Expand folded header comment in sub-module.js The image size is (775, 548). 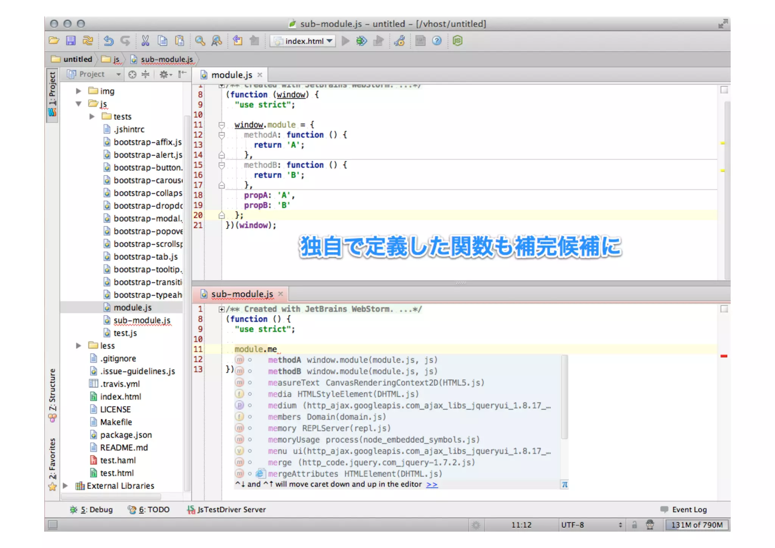(x=222, y=309)
